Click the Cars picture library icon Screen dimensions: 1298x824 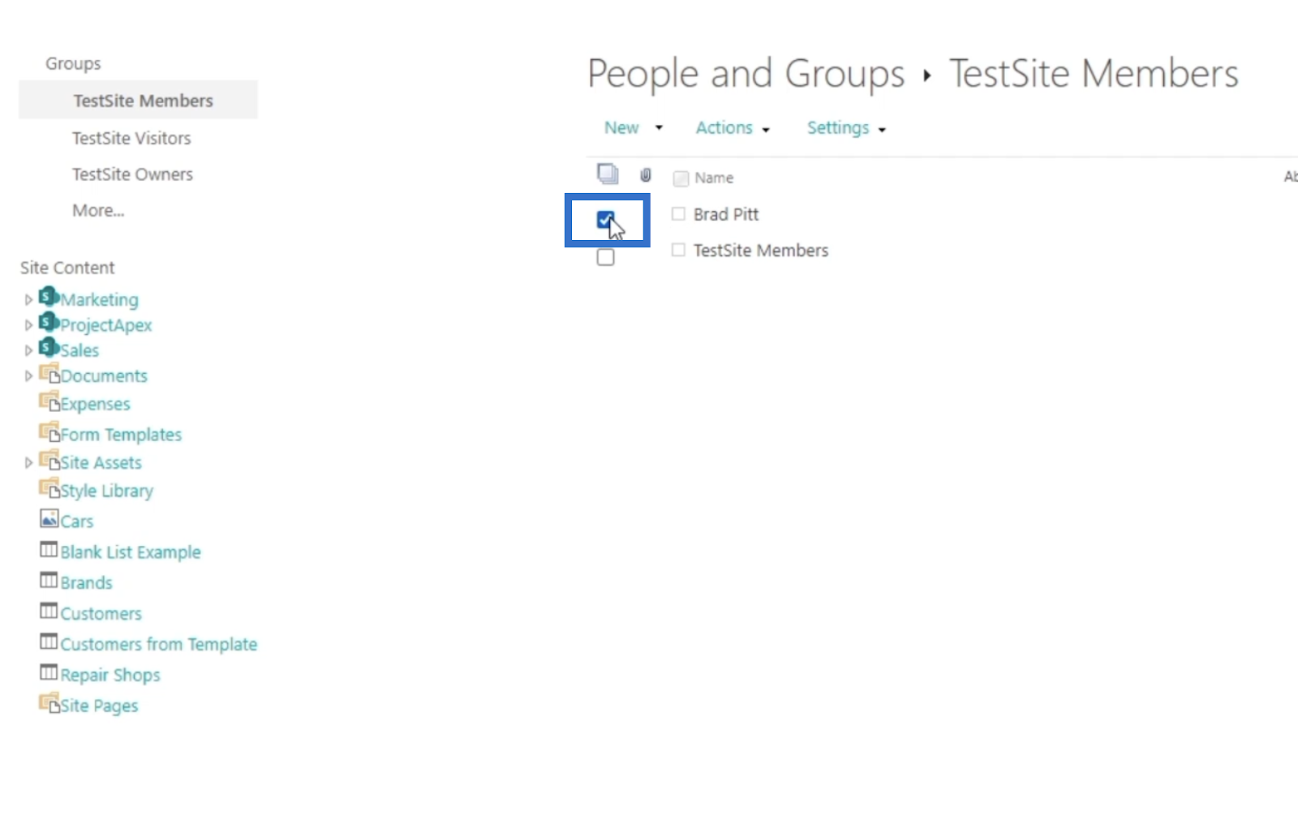49,518
